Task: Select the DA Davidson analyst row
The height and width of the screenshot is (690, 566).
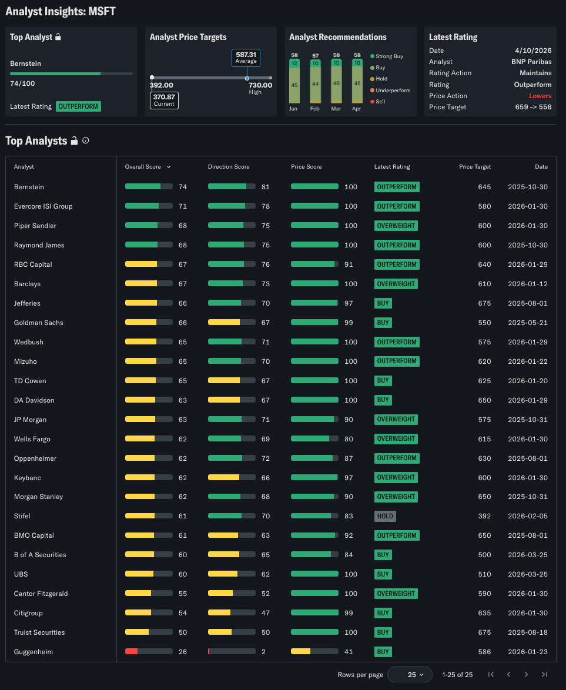Action: pos(281,400)
